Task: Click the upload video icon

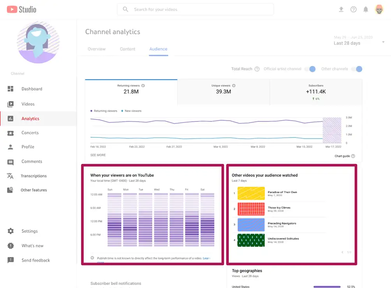Action: 341,9
